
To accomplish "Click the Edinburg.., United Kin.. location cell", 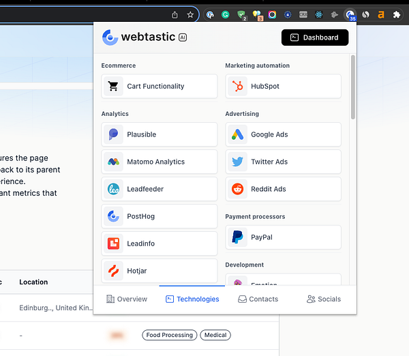I will 56,308.
